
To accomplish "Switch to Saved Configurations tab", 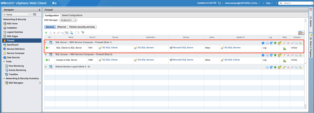I will coord(72,15).
